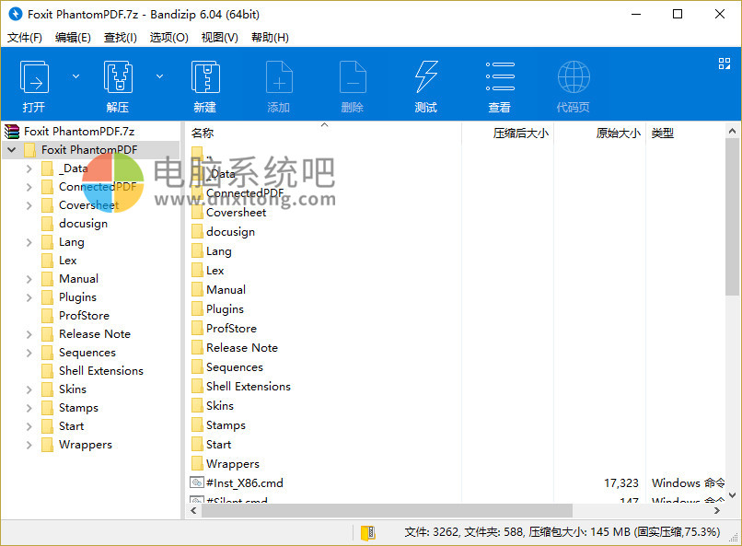Select Stamps folder in file list

(226, 425)
